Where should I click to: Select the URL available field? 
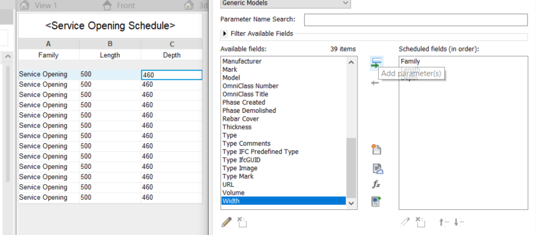228,184
